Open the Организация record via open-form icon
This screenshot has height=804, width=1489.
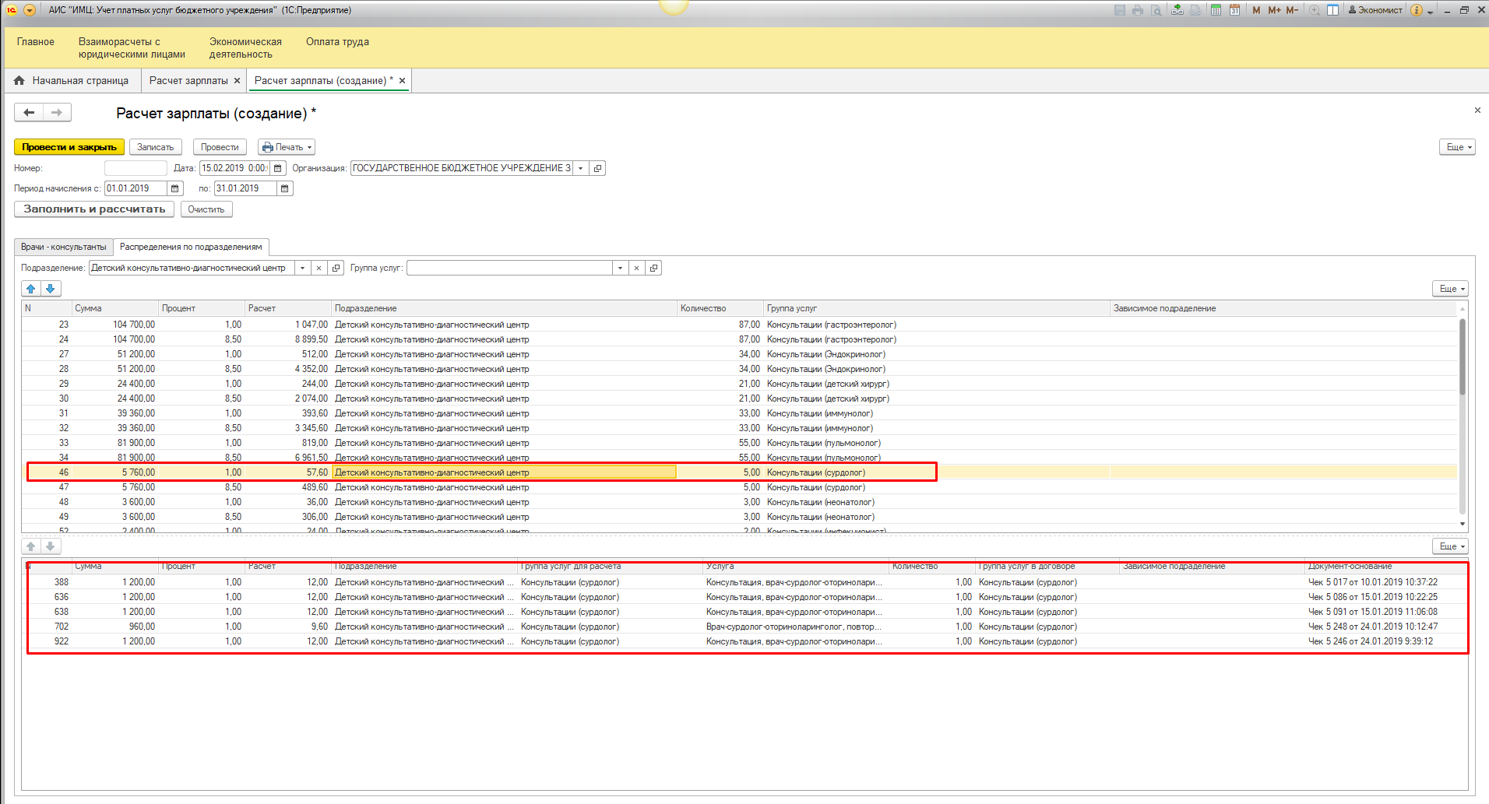[597, 168]
